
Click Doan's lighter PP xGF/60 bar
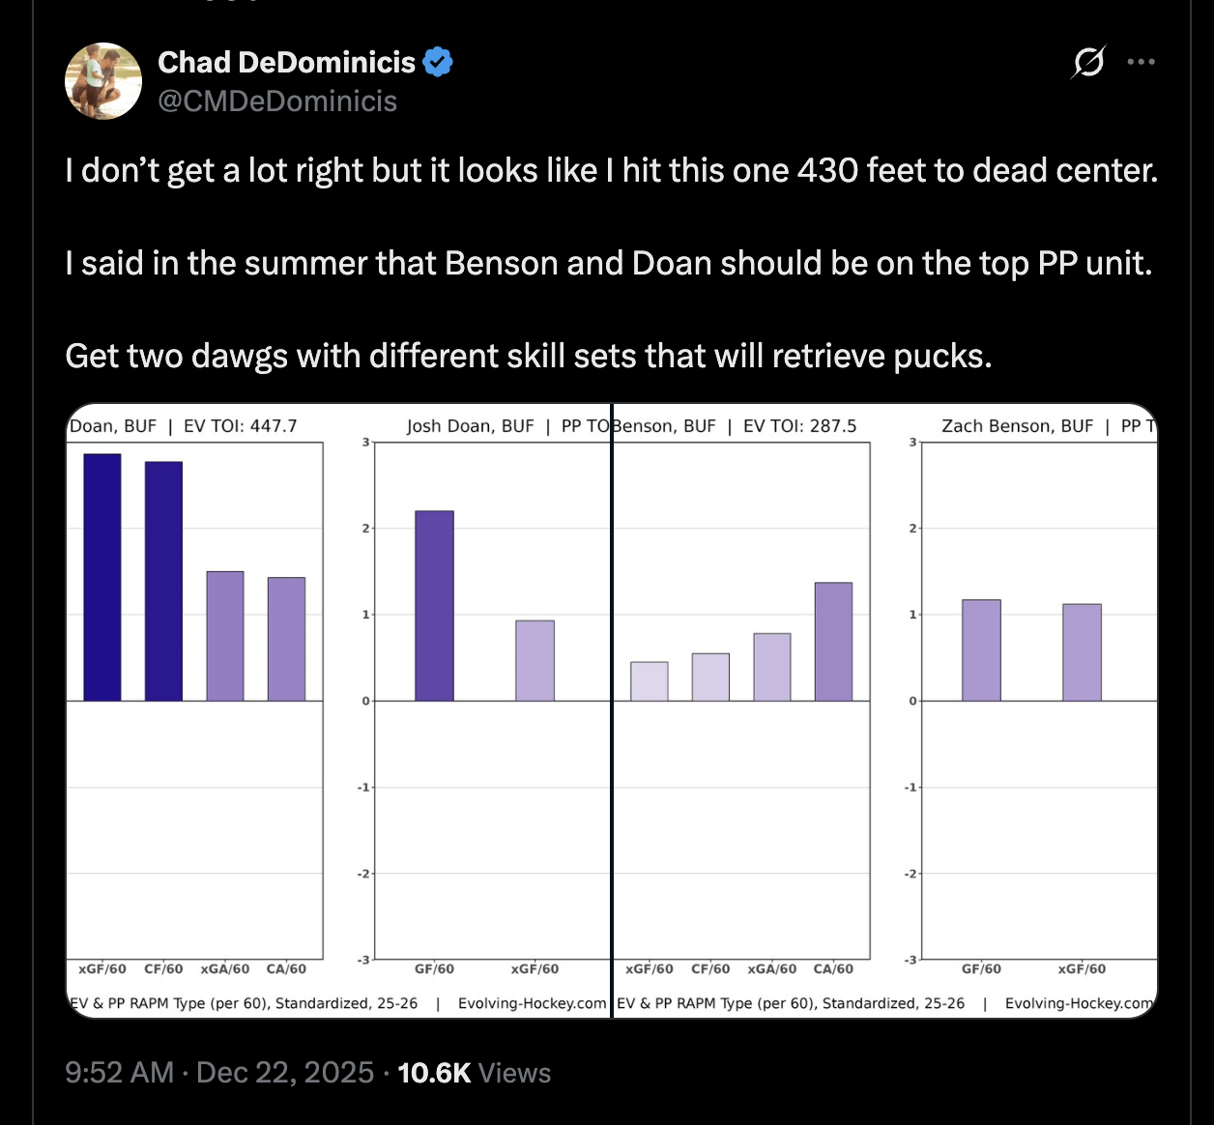(535, 660)
